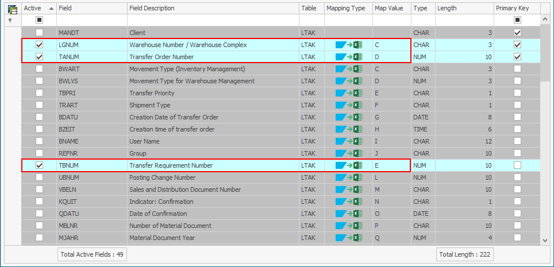Click the Field Description filter input cell
Screen dimensions: 554x267
(x=213, y=20)
